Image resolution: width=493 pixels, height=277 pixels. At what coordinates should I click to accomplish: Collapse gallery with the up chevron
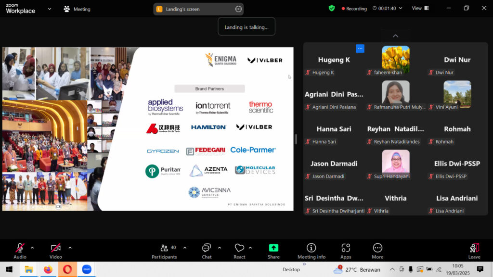click(x=396, y=36)
